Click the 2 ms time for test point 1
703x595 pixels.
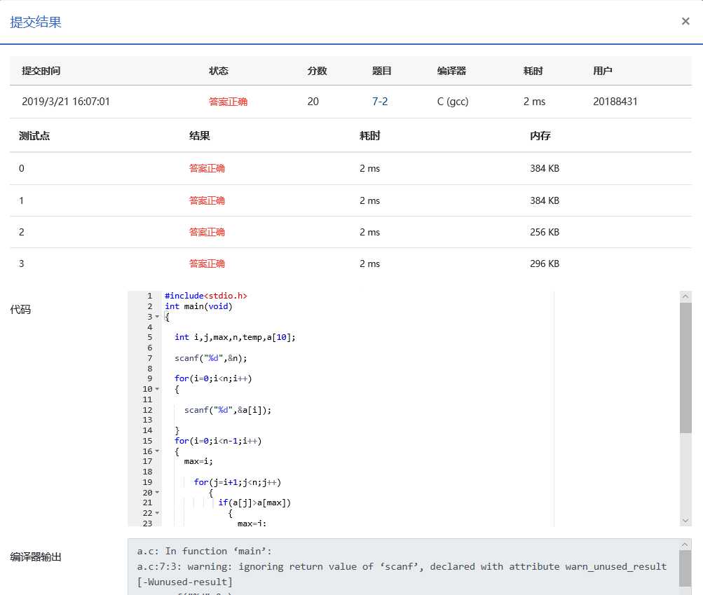click(x=369, y=200)
